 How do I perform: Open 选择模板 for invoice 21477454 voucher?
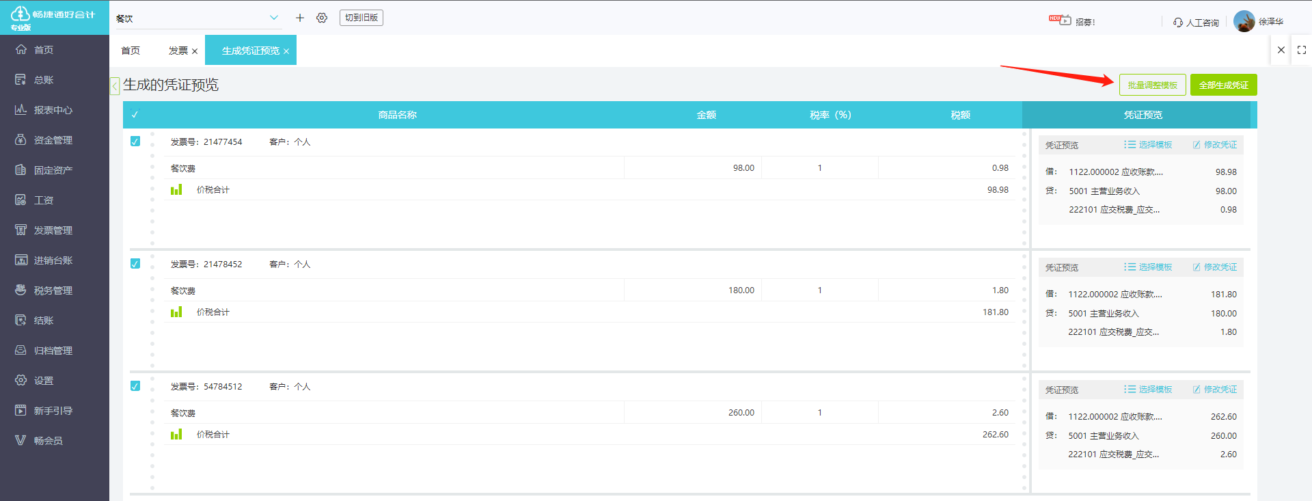coord(1148,145)
